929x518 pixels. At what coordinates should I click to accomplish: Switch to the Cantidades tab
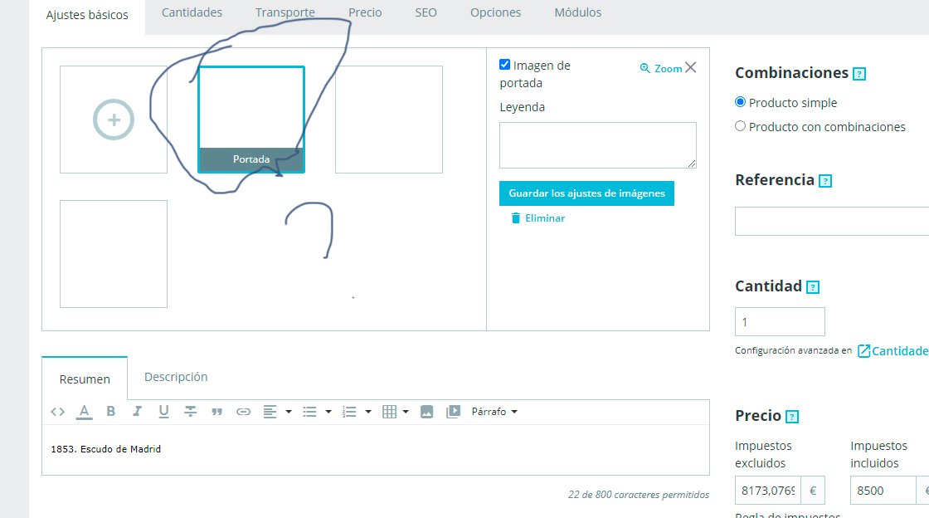[192, 12]
